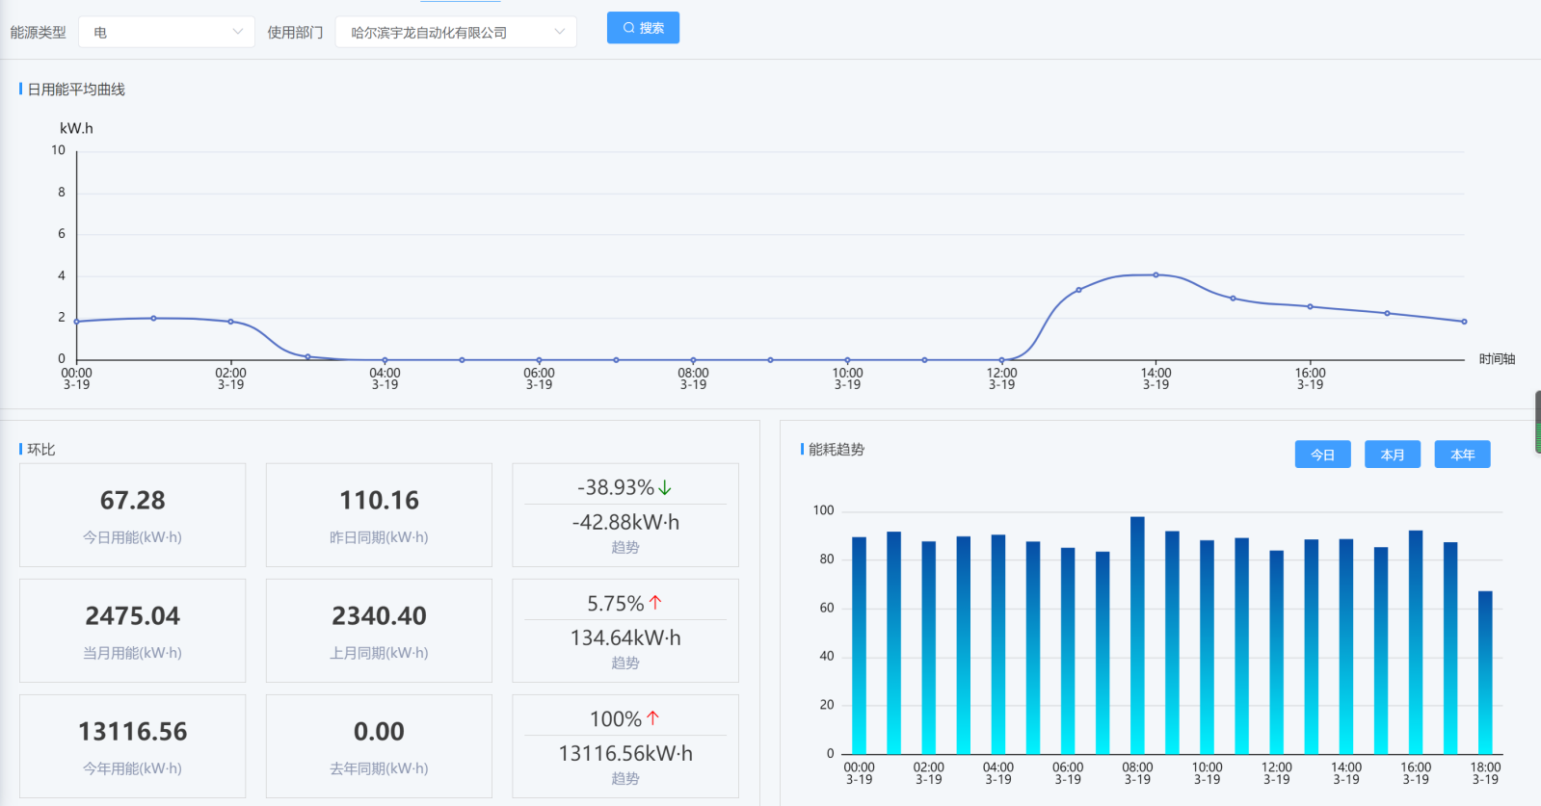This screenshot has width=1541, height=806.
Task: Click the red up arrow beside 5.75%
Action: coord(655,603)
